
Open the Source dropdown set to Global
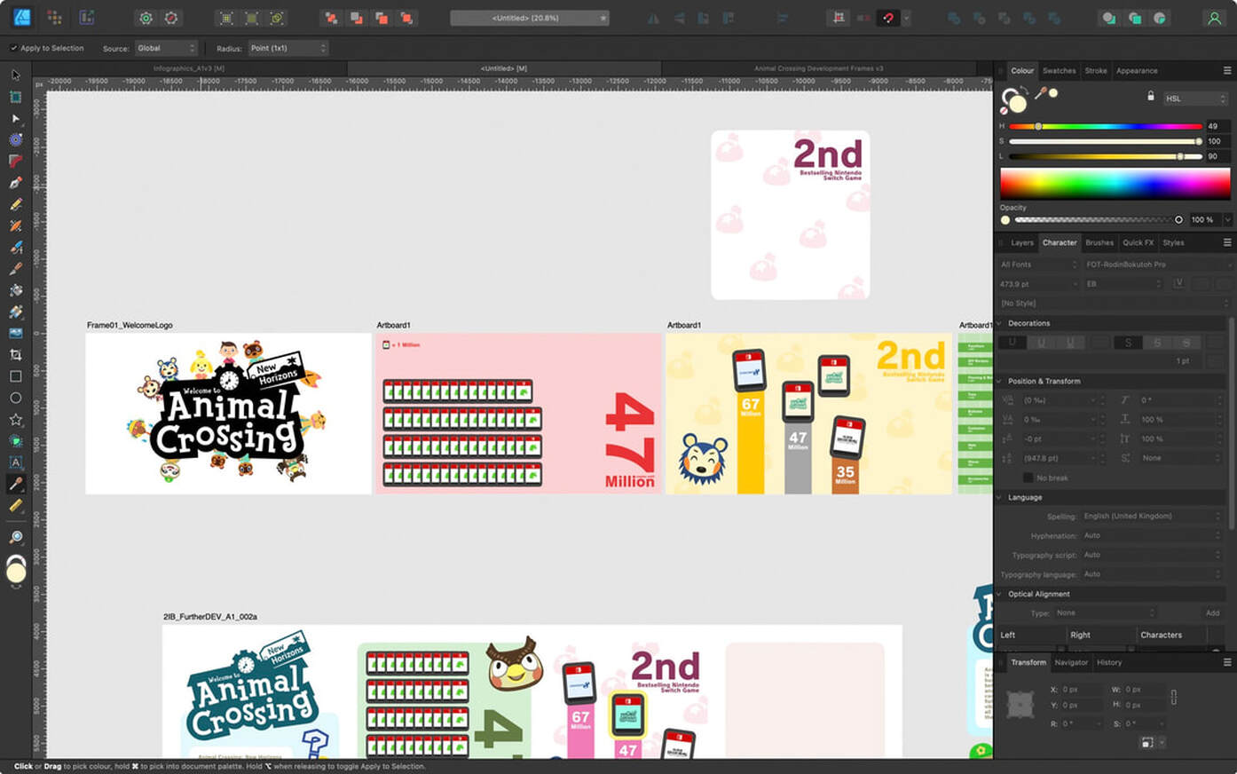(x=166, y=48)
